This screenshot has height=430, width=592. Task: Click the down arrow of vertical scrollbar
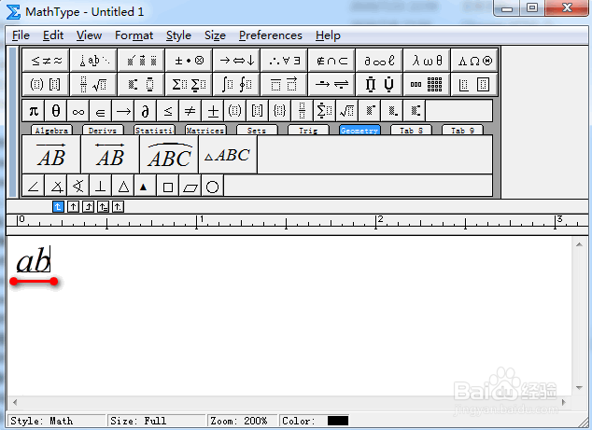coord(579,388)
